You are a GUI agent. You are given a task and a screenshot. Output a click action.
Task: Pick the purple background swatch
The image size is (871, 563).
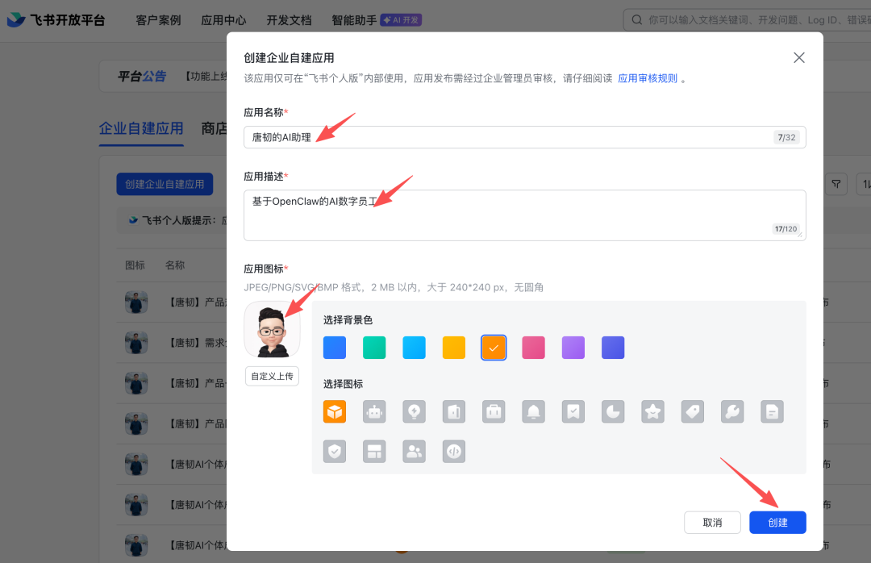(x=573, y=347)
